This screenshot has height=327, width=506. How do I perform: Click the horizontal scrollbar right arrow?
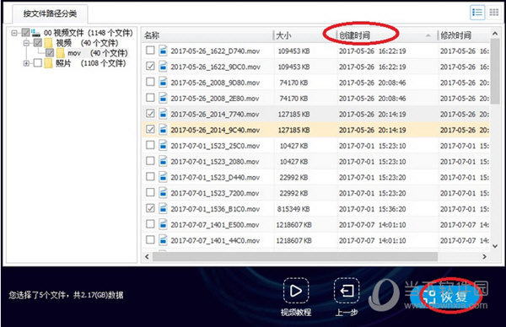tap(484, 257)
